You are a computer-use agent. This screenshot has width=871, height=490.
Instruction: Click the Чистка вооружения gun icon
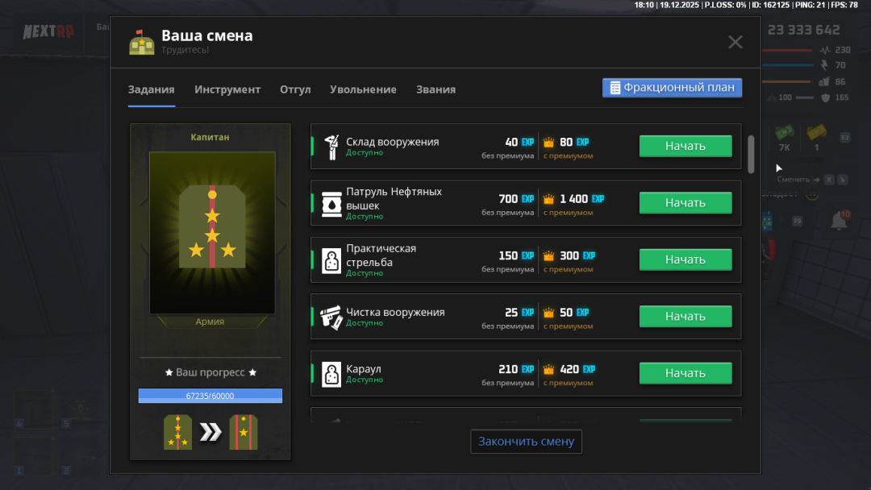coord(331,317)
